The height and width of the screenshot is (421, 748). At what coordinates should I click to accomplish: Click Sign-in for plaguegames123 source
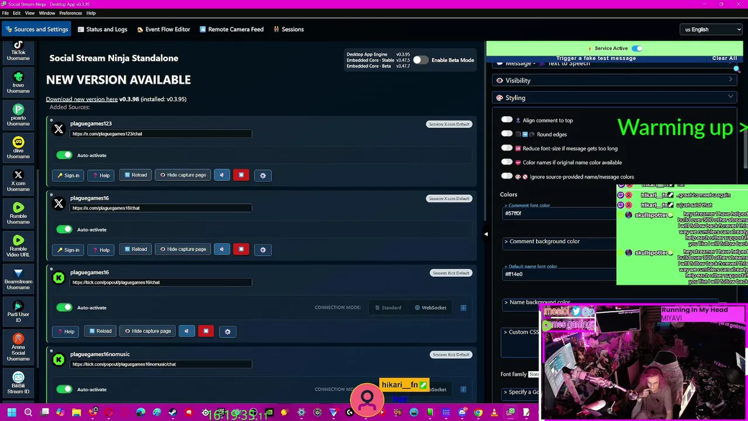(x=68, y=175)
